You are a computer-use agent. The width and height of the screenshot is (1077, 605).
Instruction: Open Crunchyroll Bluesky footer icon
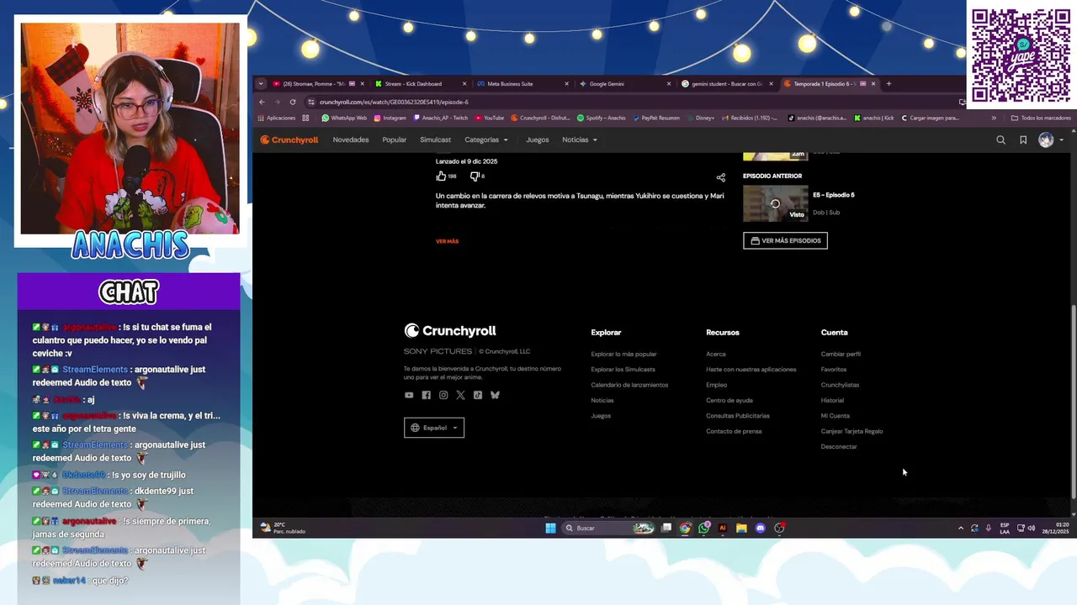click(495, 395)
